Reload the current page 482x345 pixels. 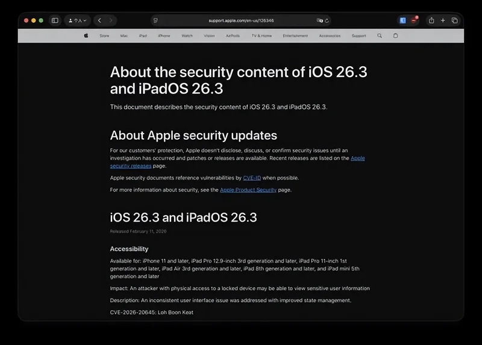pos(327,20)
